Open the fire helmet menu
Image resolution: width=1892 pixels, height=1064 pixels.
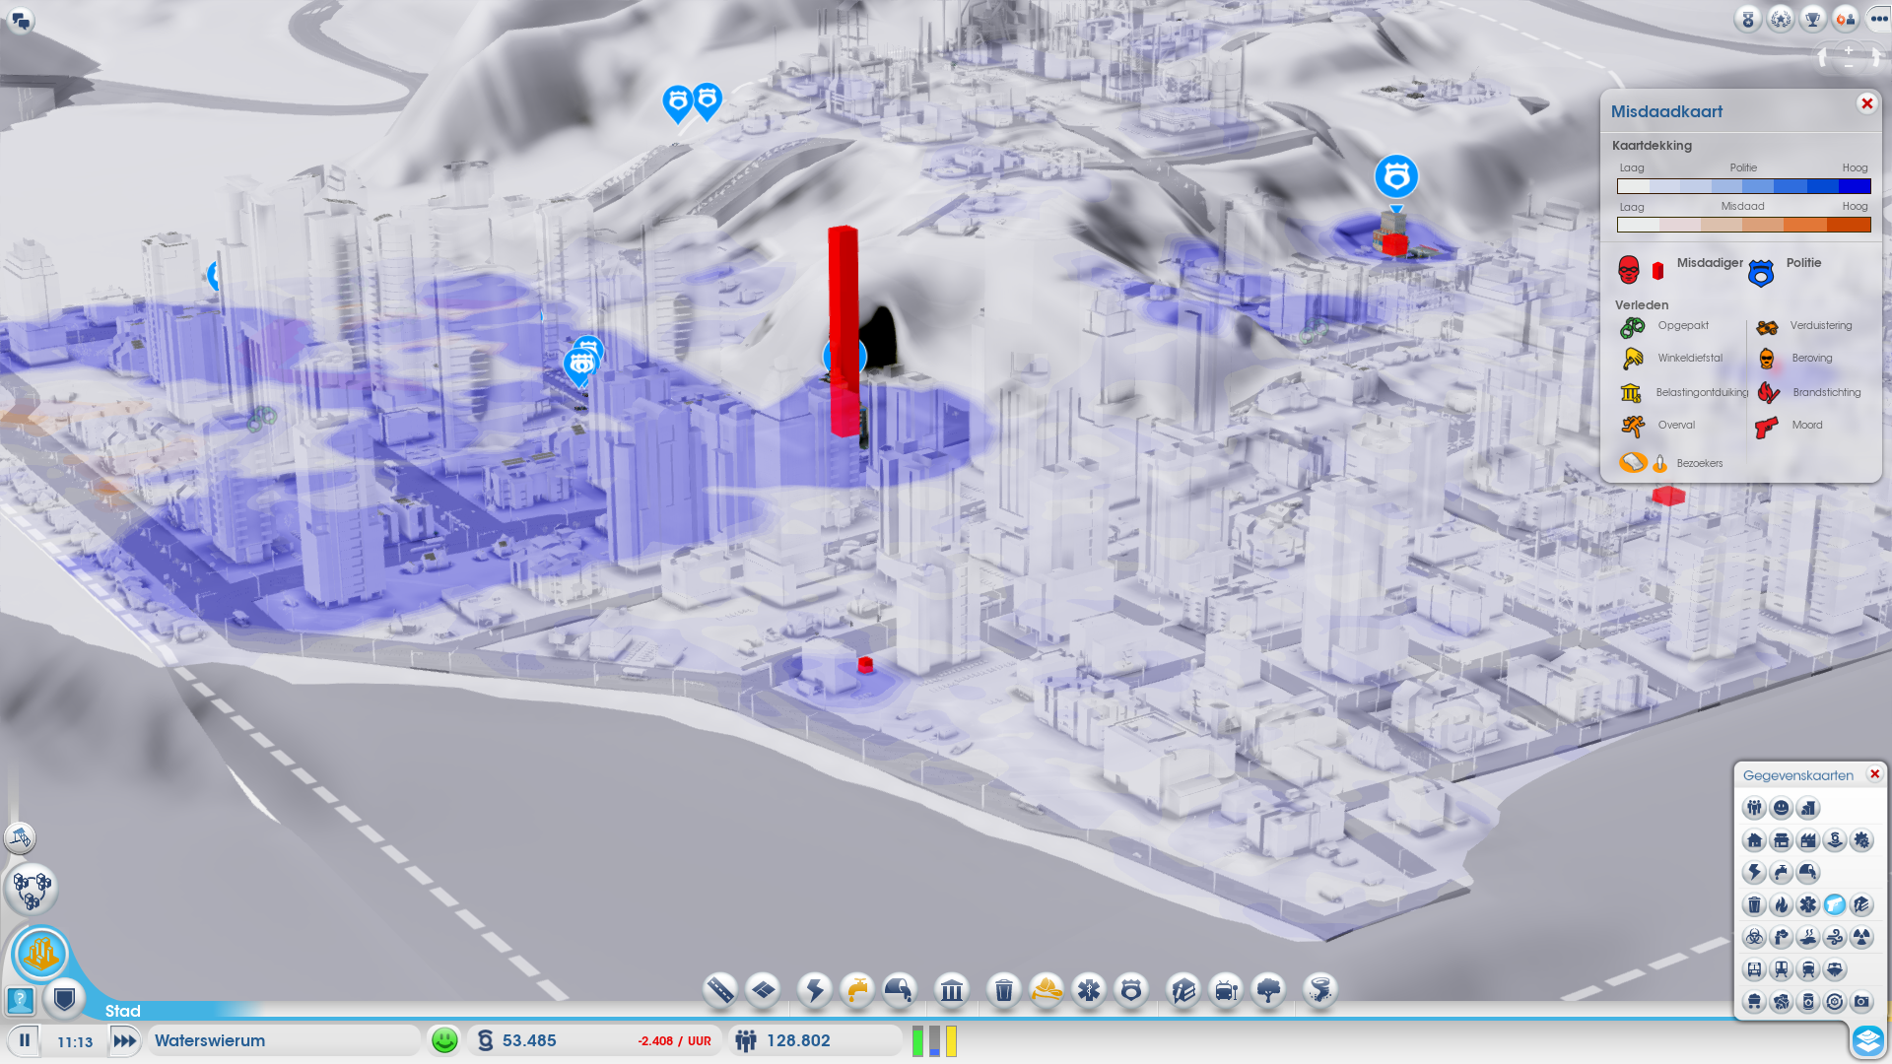pos(1047,989)
